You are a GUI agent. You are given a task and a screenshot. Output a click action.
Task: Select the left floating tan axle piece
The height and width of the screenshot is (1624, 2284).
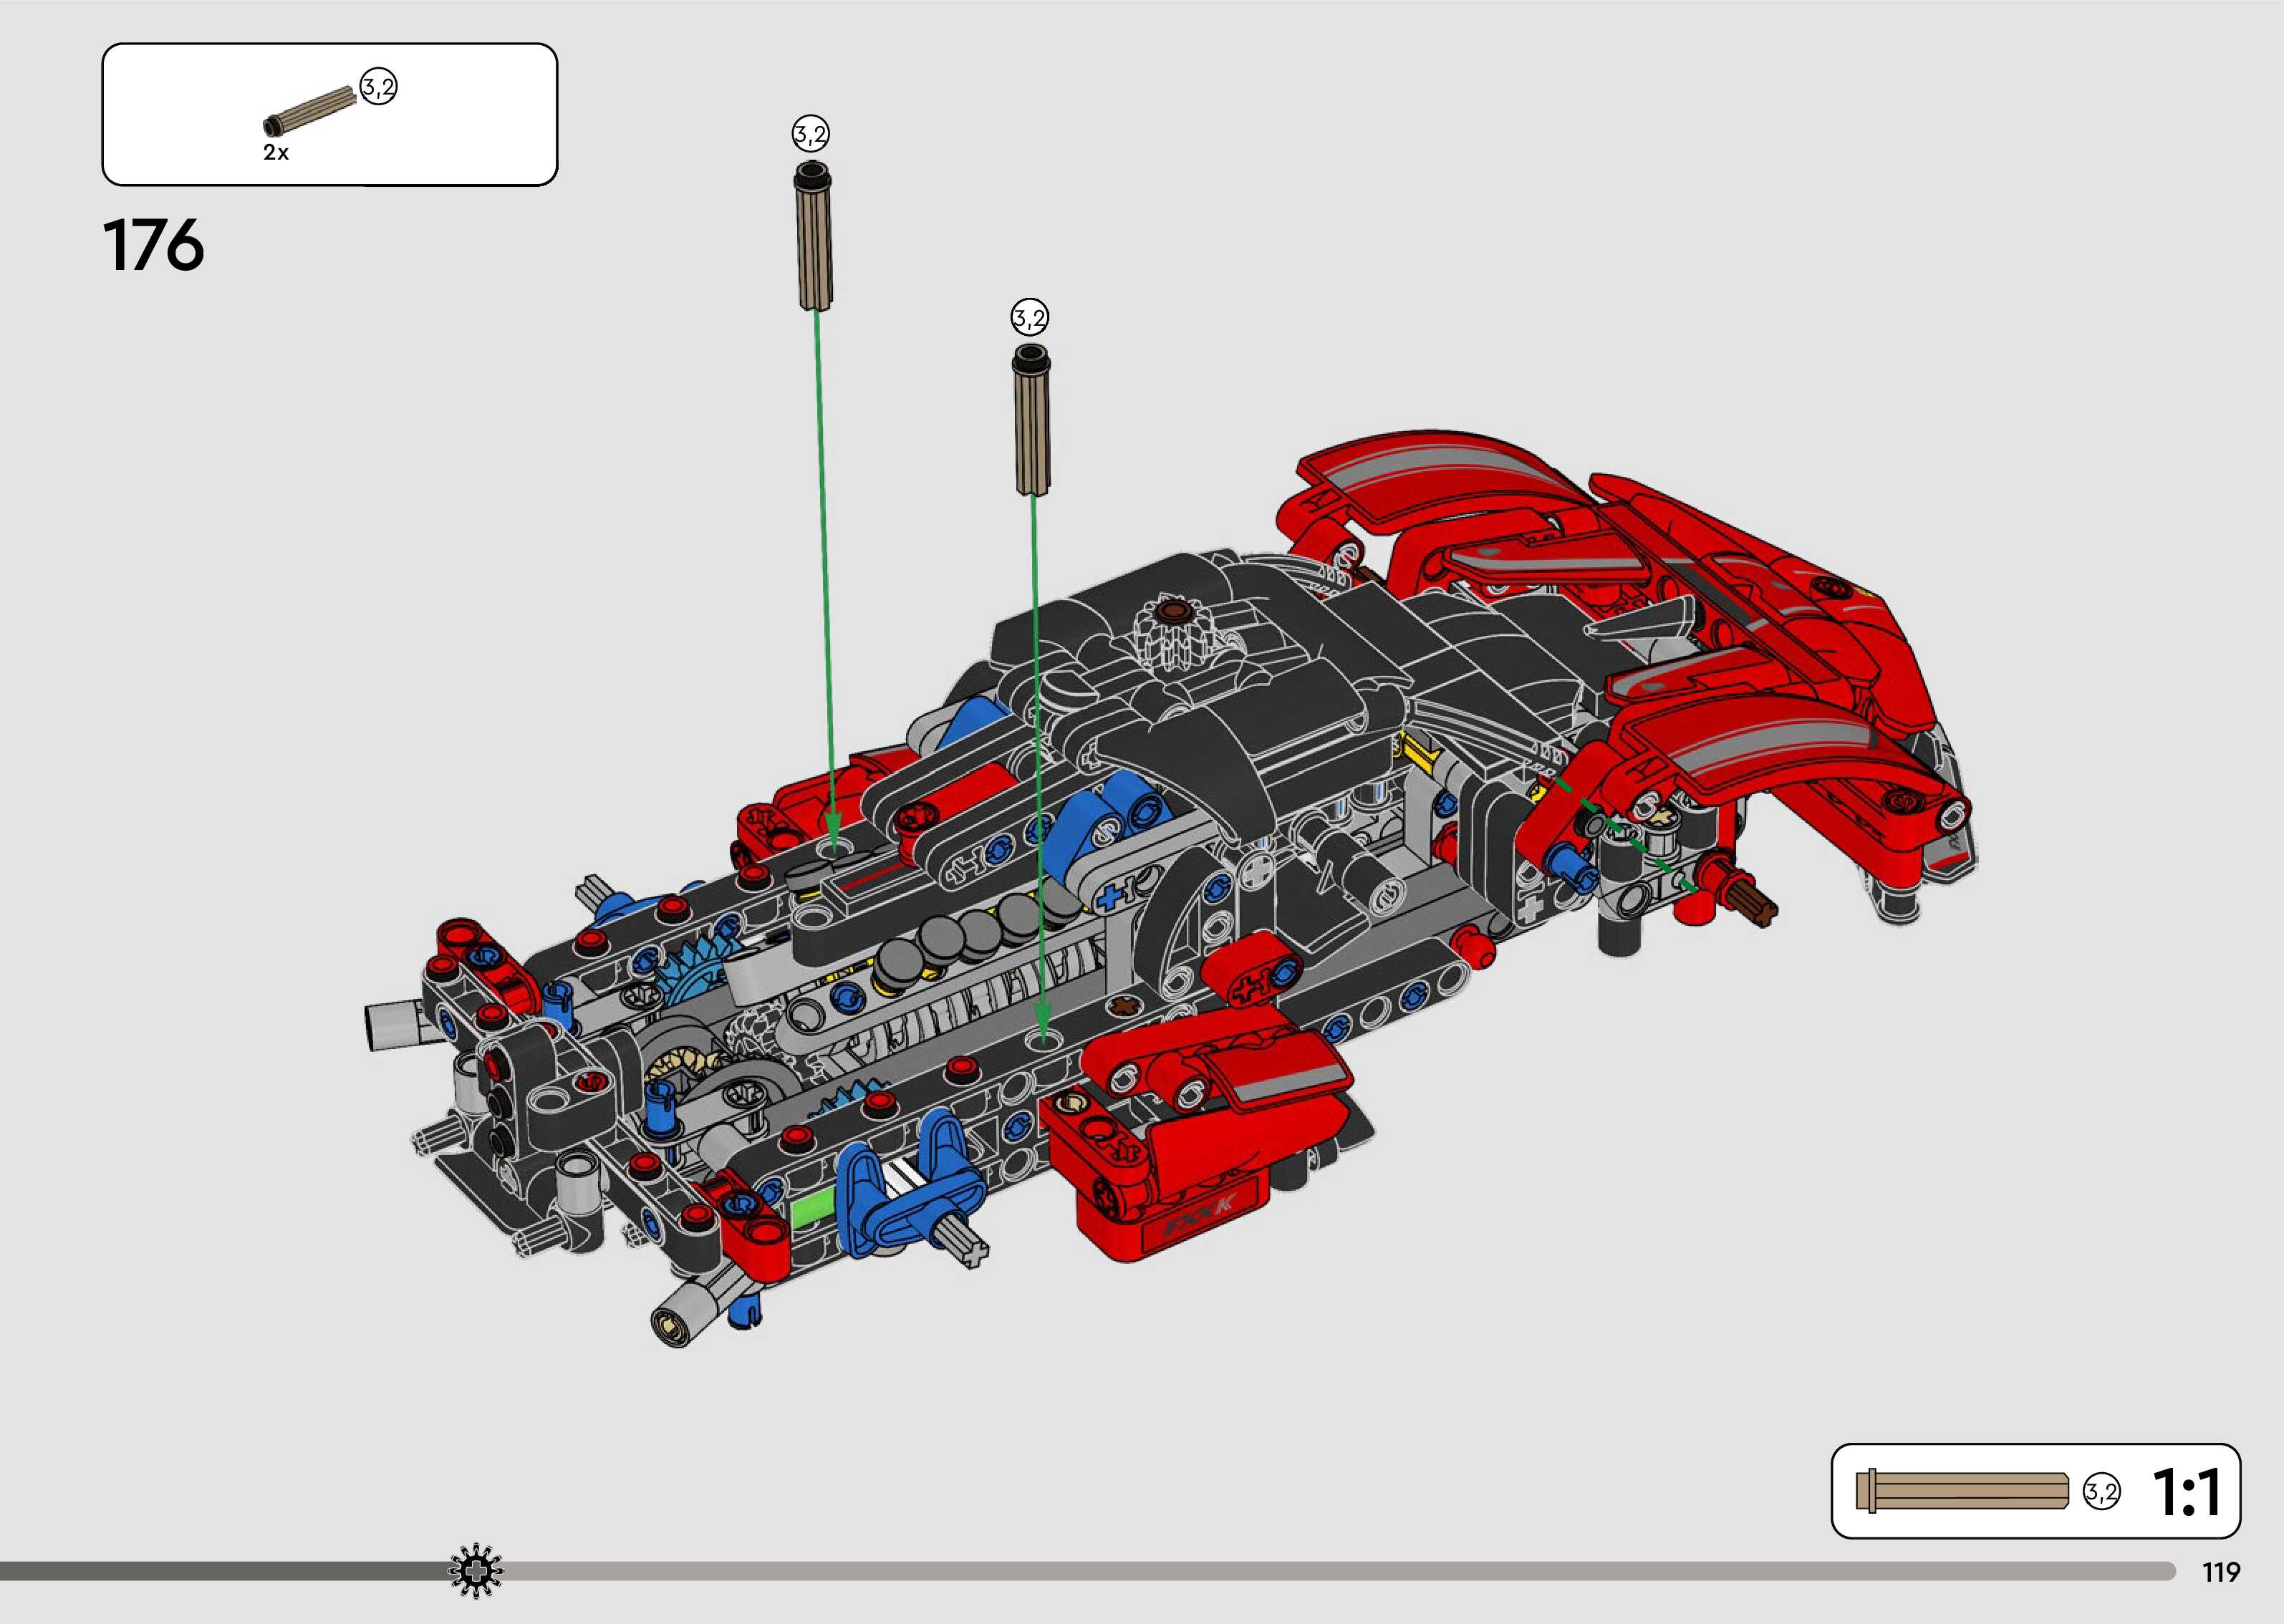pos(815,236)
